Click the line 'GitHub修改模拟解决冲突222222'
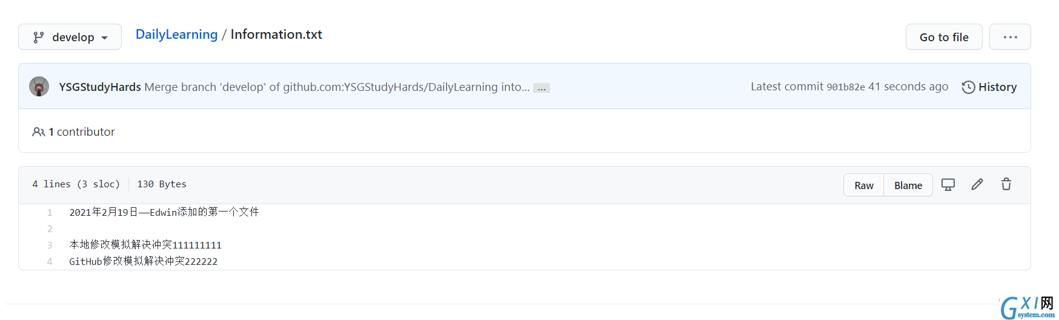This screenshot has width=1059, height=320. click(x=144, y=261)
